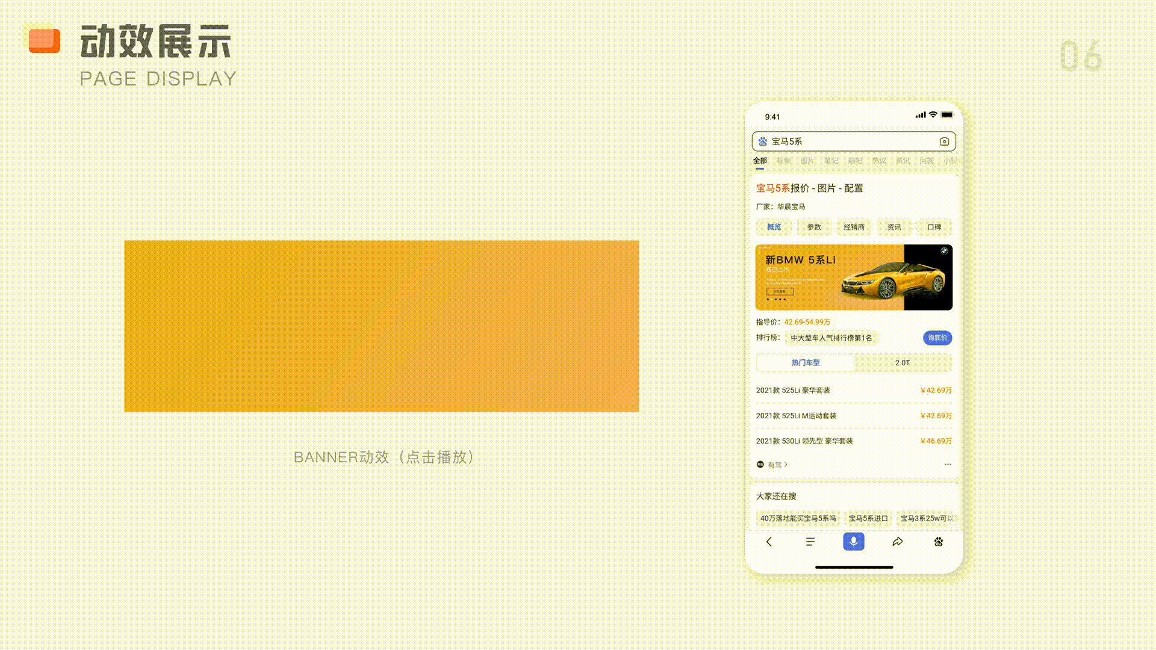Open the 有驾 source link

click(778, 465)
